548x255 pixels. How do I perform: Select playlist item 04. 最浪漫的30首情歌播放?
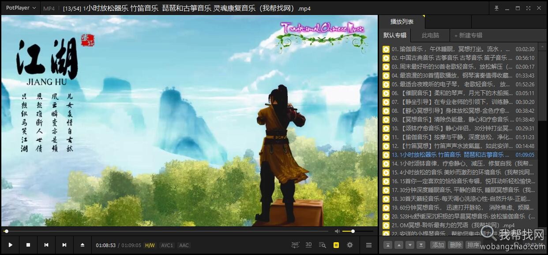coord(458,75)
